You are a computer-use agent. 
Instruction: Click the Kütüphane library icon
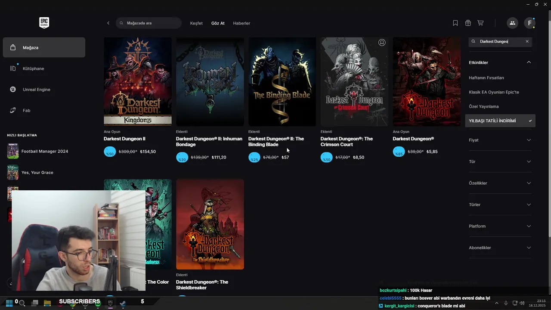tap(13, 68)
